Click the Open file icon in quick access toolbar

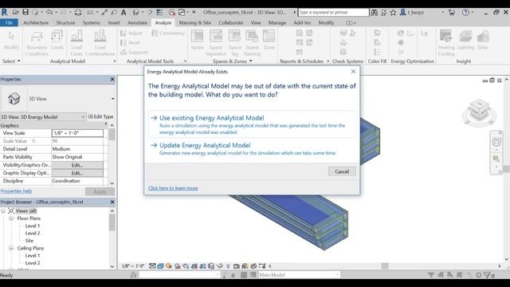[15, 13]
